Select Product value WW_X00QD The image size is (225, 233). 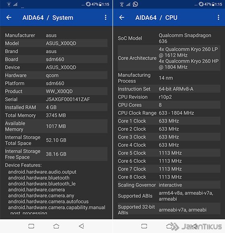click(x=59, y=92)
